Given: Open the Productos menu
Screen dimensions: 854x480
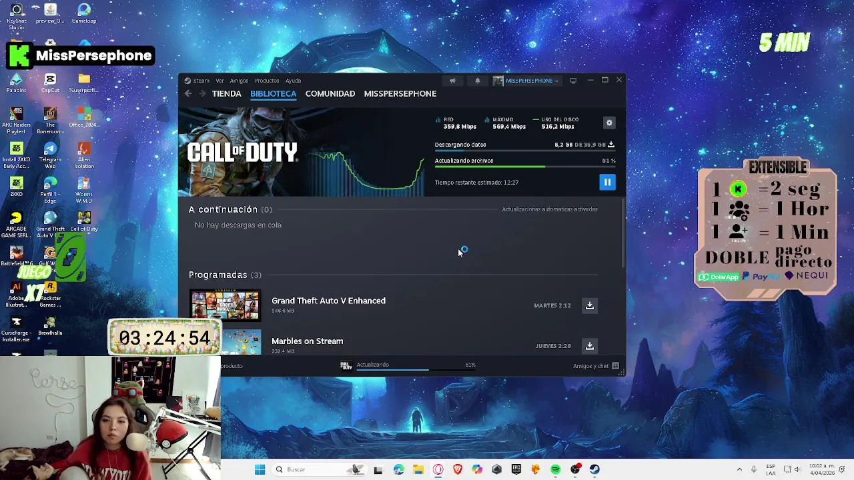Looking at the screenshot, I should (266, 81).
